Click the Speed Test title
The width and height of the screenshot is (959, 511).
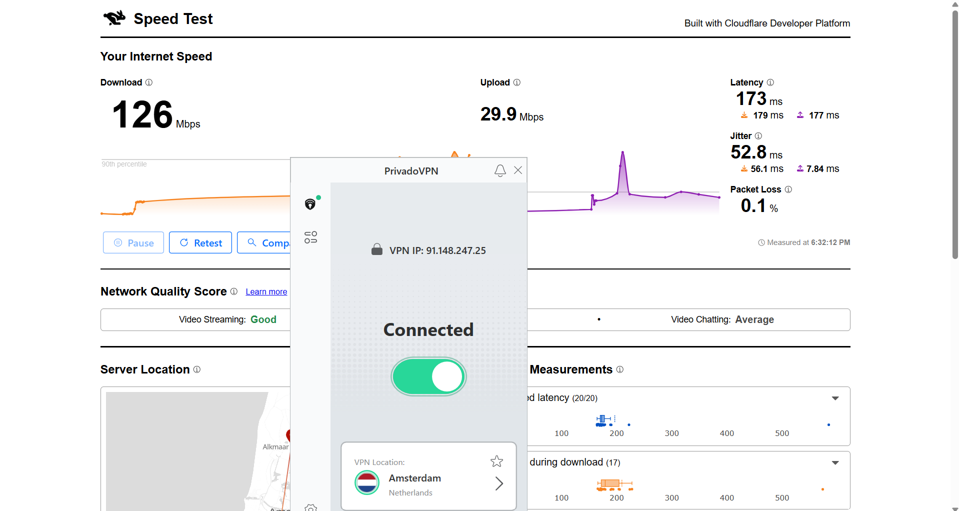point(173,19)
